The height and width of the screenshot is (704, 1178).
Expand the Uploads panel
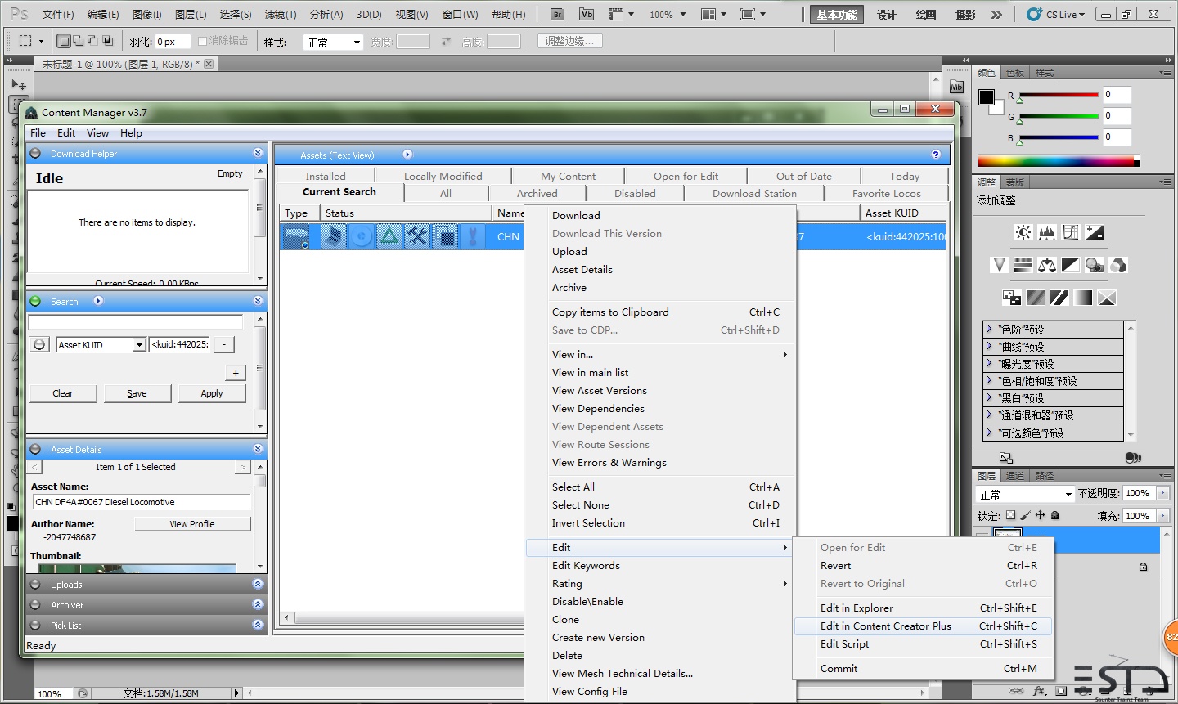[258, 584]
